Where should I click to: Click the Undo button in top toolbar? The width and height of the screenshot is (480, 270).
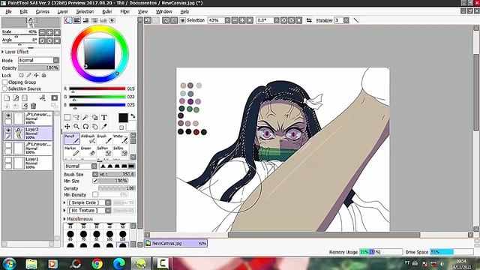(148, 20)
